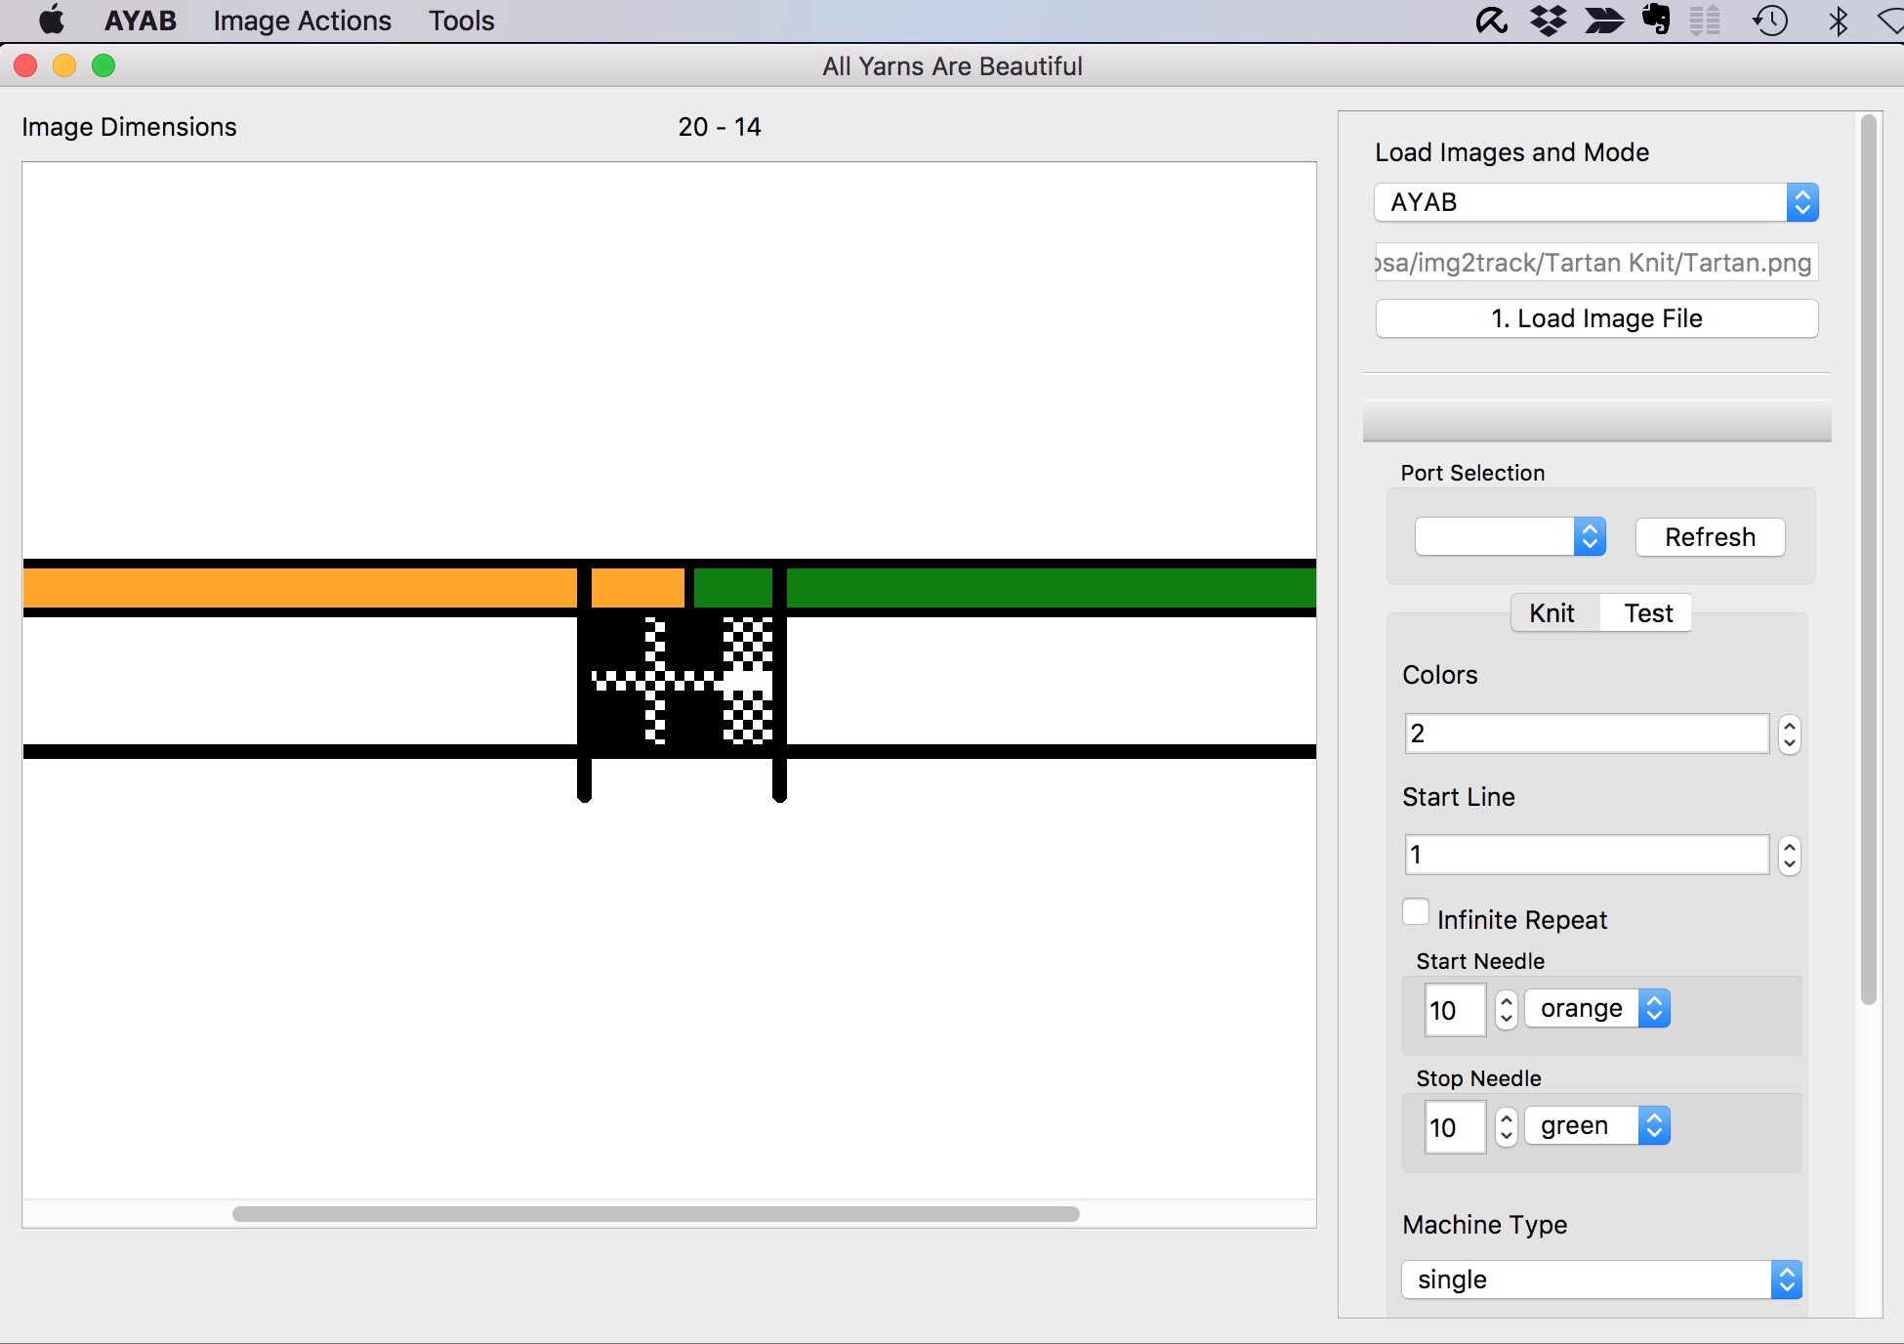1904x1344 pixels.
Task: Click the arrow-shaped menu bar icon
Action: (x=1603, y=21)
